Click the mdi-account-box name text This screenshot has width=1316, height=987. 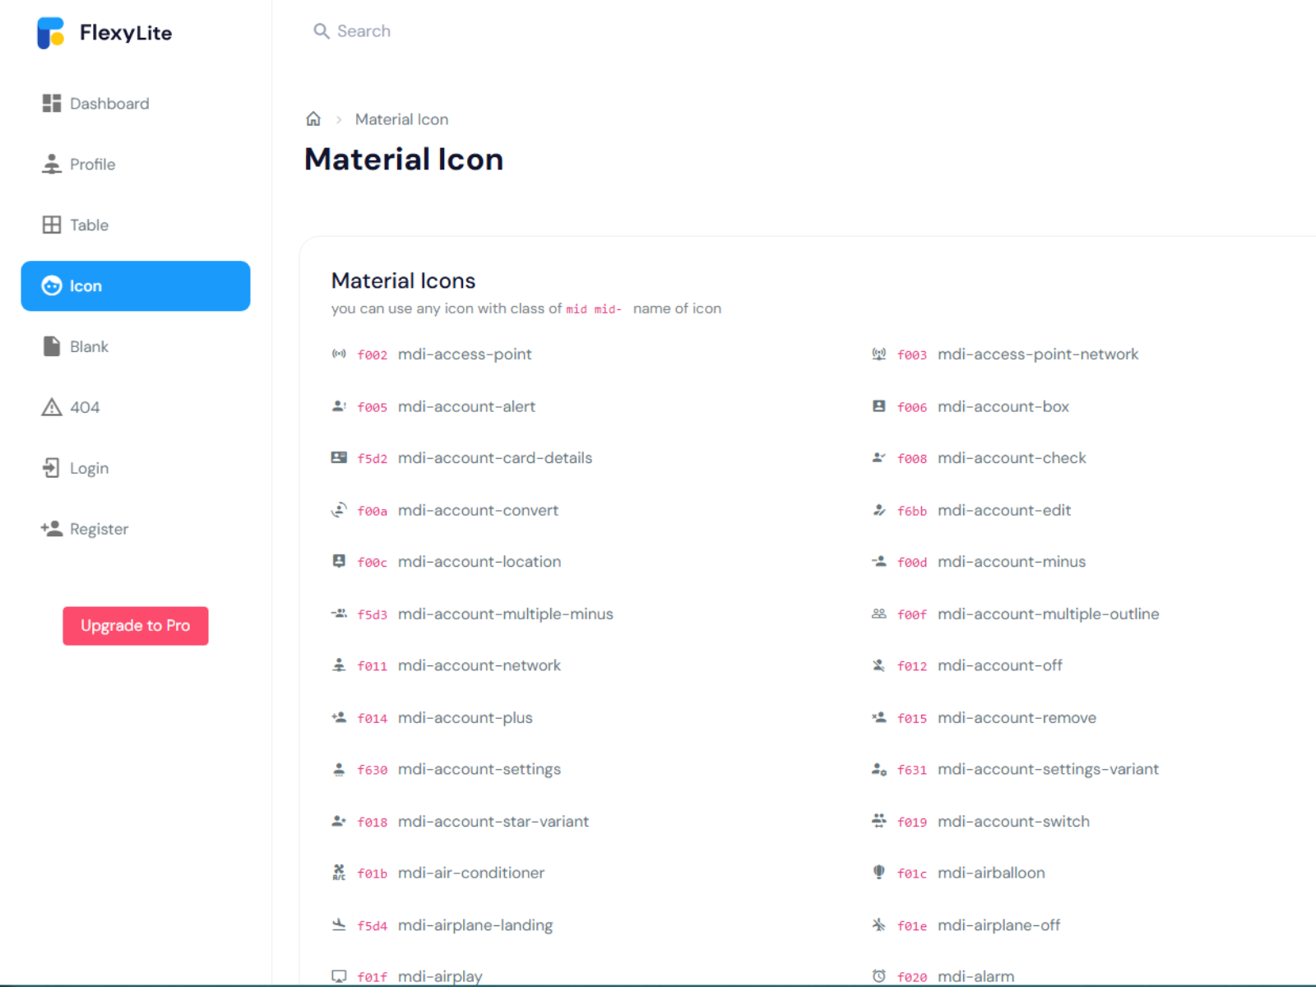(1003, 406)
